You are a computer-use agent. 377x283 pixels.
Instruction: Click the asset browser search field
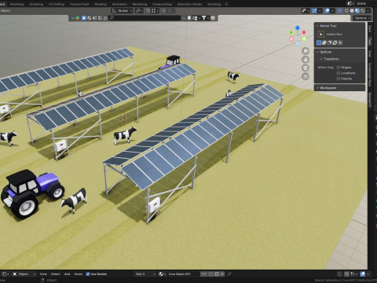pyautogui.click(x=145, y=18)
